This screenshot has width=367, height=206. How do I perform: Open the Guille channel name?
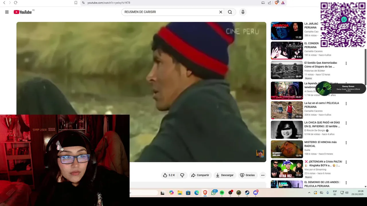(307, 150)
